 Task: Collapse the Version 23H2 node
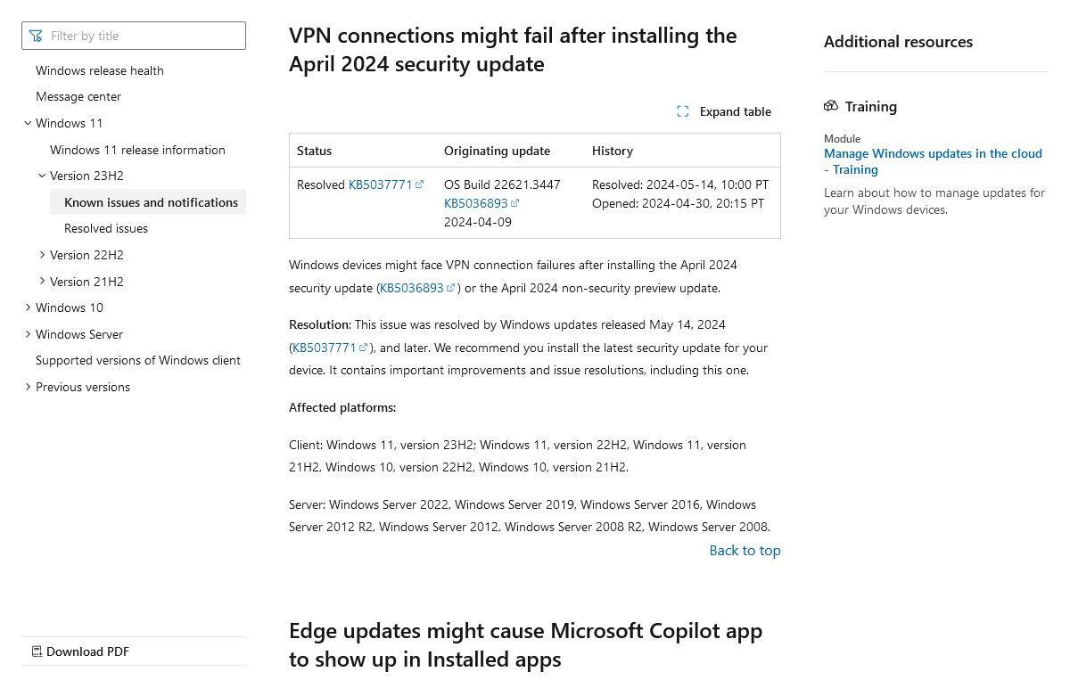click(x=42, y=176)
